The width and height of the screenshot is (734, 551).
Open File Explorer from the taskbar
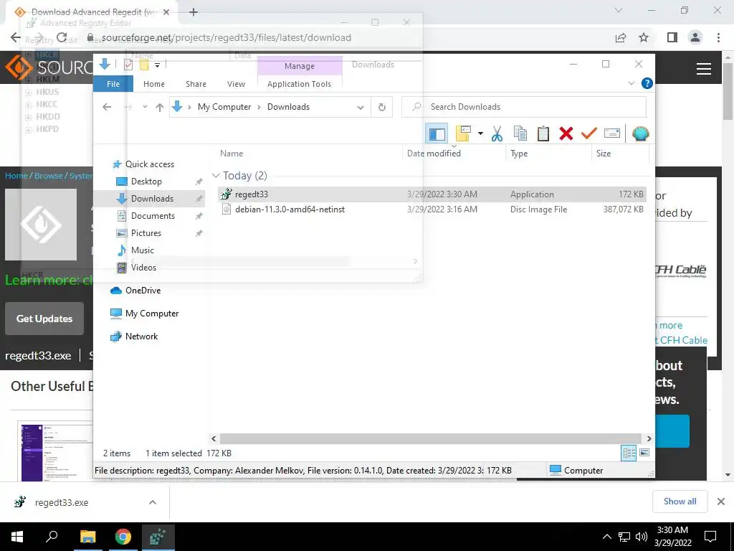point(87,537)
